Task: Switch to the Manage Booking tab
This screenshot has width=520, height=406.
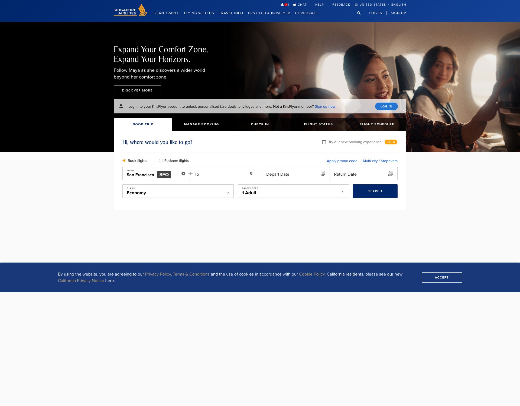Action: coord(201,124)
